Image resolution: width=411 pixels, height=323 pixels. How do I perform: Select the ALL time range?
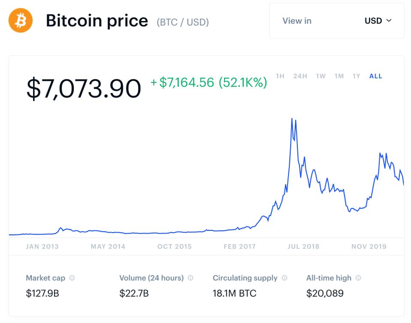tap(376, 76)
